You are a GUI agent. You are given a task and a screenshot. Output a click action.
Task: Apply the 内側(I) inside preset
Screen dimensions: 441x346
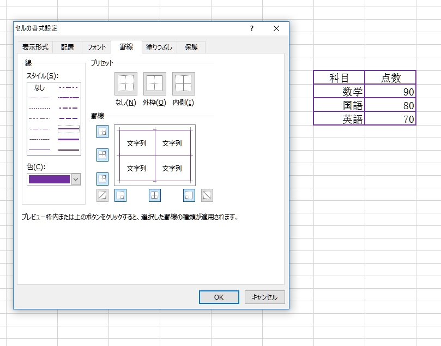184,83
